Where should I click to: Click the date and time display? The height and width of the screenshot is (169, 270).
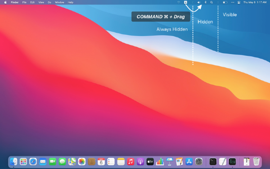tap(255, 2)
